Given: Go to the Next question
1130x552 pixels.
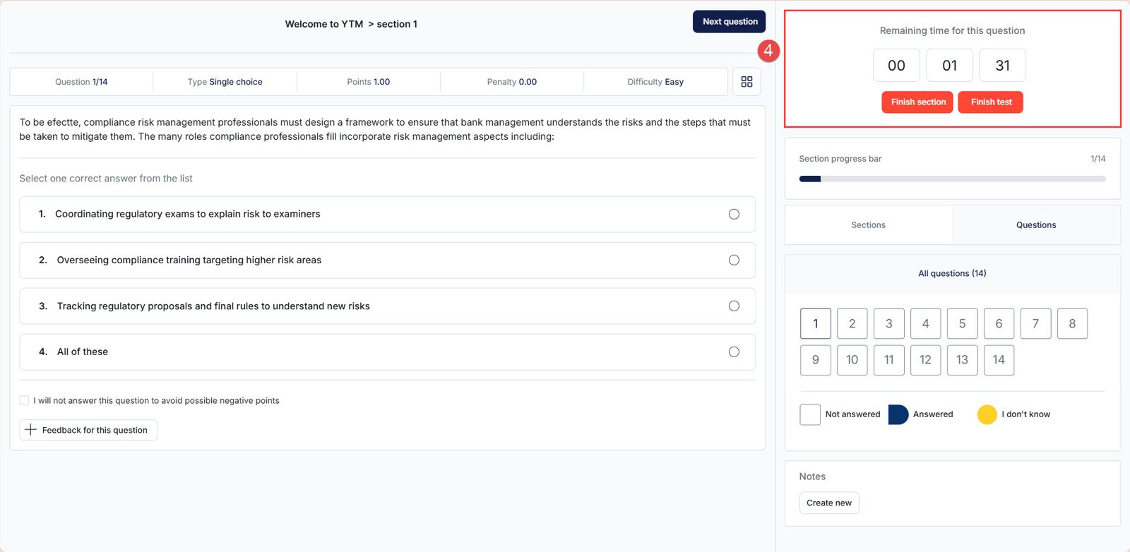Looking at the screenshot, I should coord(729,22).
